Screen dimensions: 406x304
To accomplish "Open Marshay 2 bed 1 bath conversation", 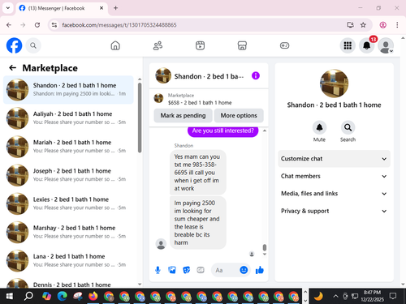I will point(68,232).
